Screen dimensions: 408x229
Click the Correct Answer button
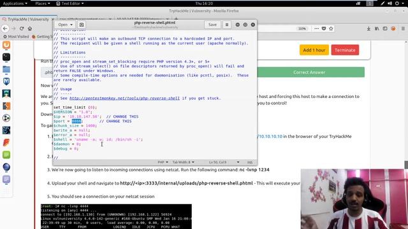(x=309, y=72)
